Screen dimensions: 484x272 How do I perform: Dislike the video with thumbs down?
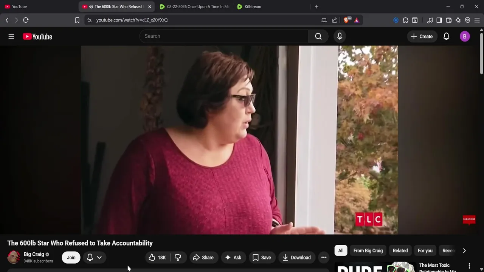click(178, 258)
